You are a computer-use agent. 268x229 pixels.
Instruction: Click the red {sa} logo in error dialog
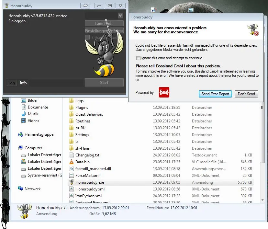(x=164, y=92)
